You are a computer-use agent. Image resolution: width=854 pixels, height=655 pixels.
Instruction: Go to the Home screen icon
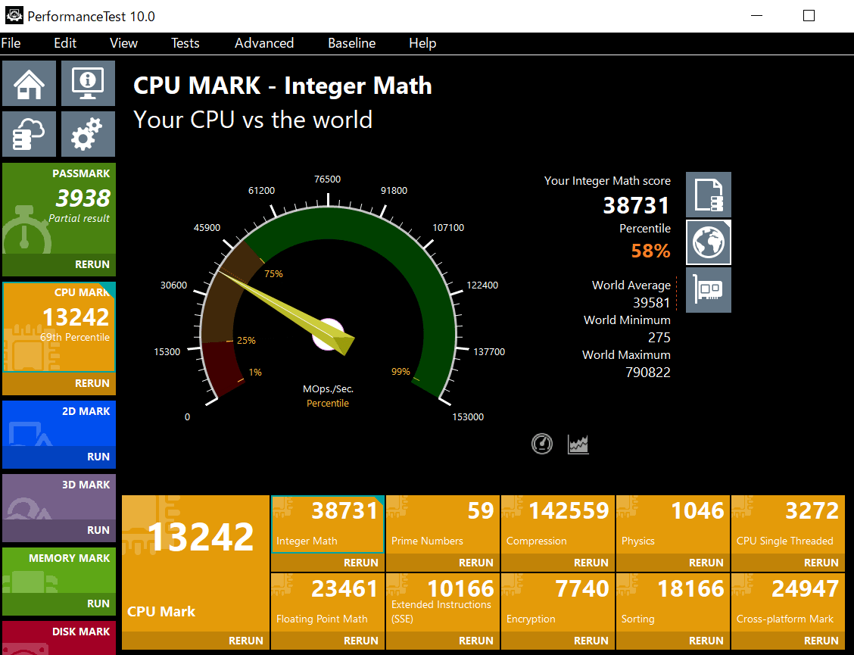click(x=30, y=83)
